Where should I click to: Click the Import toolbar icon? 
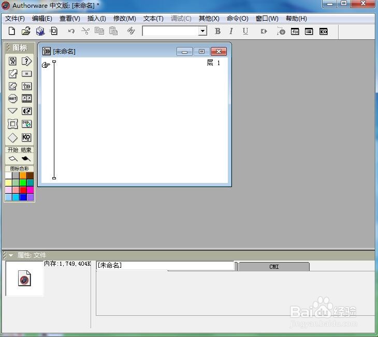click(x=53, y=31)
